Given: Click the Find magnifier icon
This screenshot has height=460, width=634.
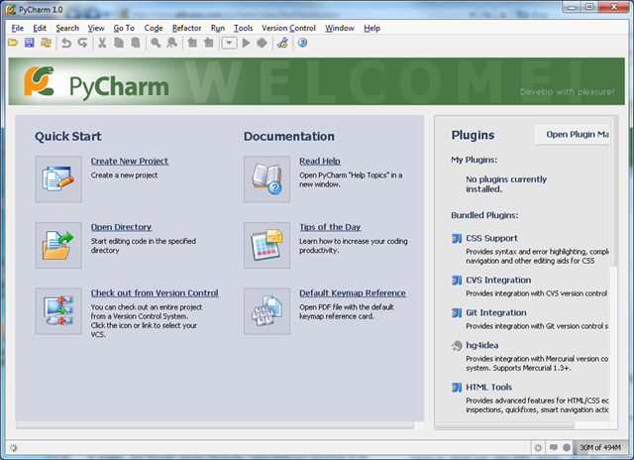Looking at the screenshot, I should tap(156, 43).
